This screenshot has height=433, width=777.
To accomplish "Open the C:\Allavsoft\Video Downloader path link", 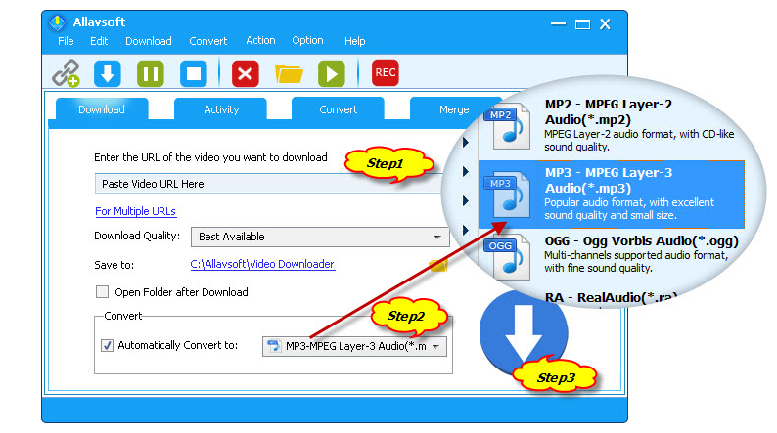I will coord(261,264).
